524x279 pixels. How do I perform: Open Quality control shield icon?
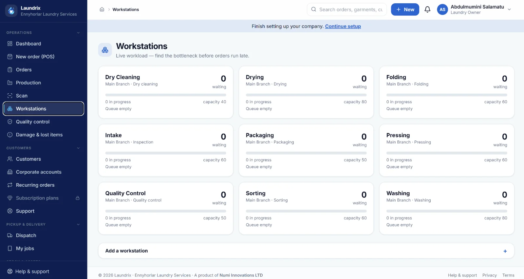point(10,122)
